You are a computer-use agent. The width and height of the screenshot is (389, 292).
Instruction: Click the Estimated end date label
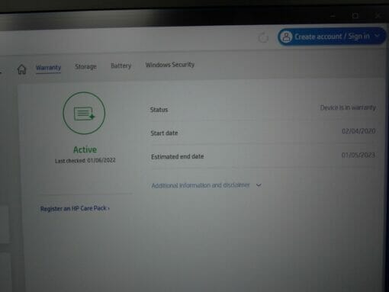coord(178,156)
